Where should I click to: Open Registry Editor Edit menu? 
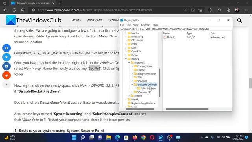click(129, 25)
